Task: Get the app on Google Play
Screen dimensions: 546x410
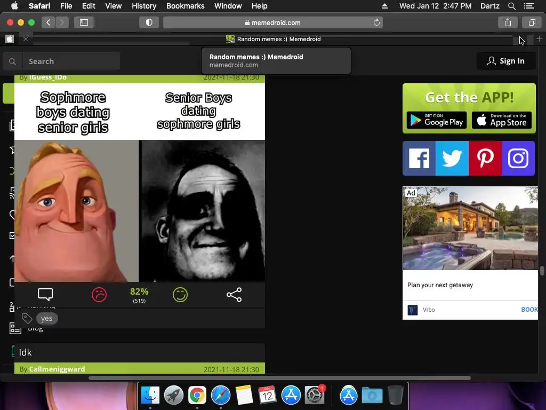Action: point(437,120)
